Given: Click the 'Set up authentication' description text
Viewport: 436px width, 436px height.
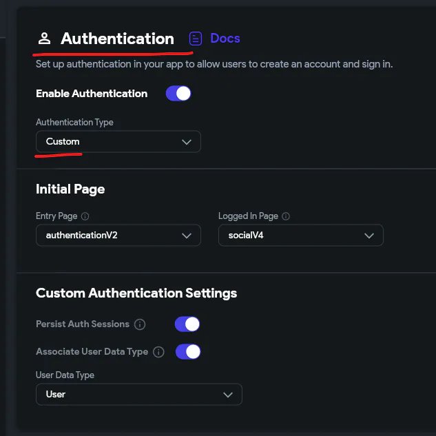Looking at the screenshot, I should coord(214,64).
